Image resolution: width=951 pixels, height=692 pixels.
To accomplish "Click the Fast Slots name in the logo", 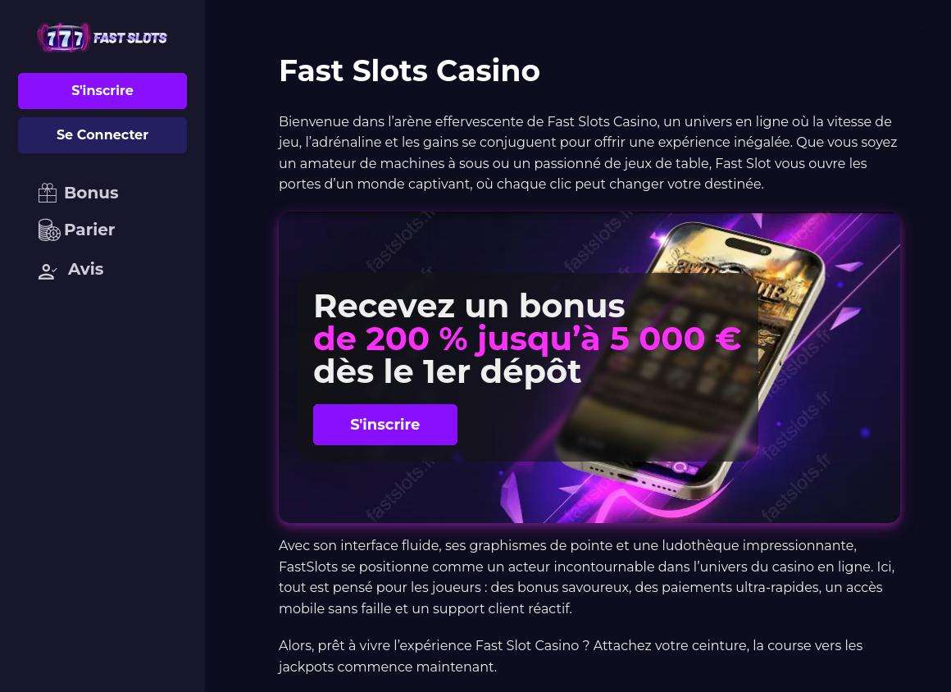I will click(130, 38).
